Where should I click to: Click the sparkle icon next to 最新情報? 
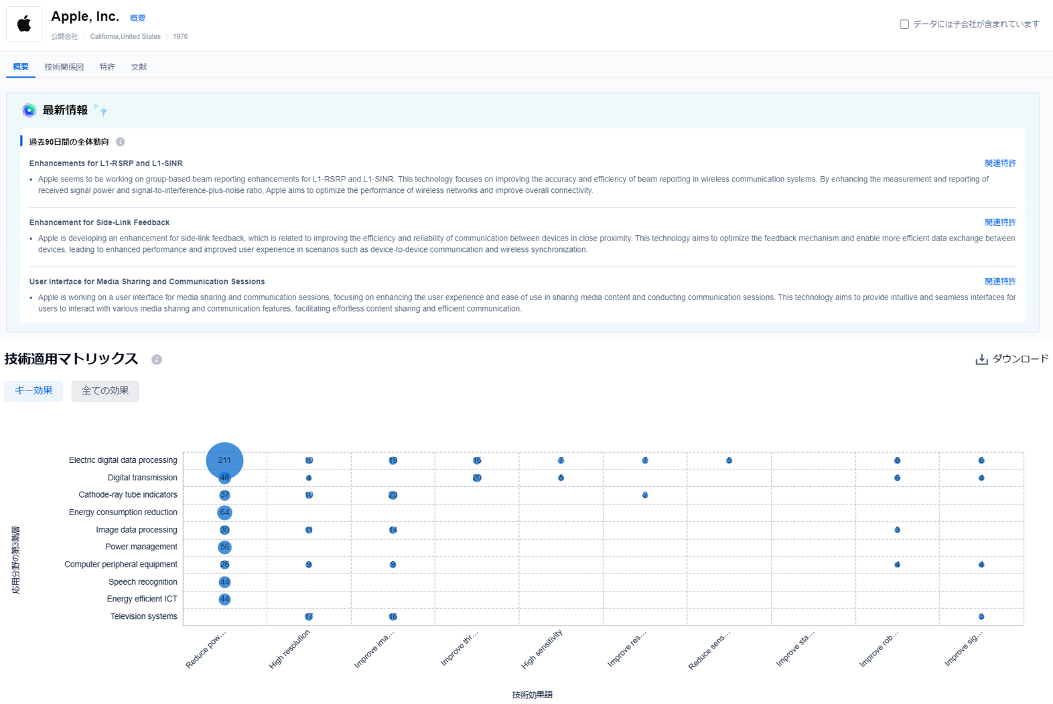(x=101, y=111)
